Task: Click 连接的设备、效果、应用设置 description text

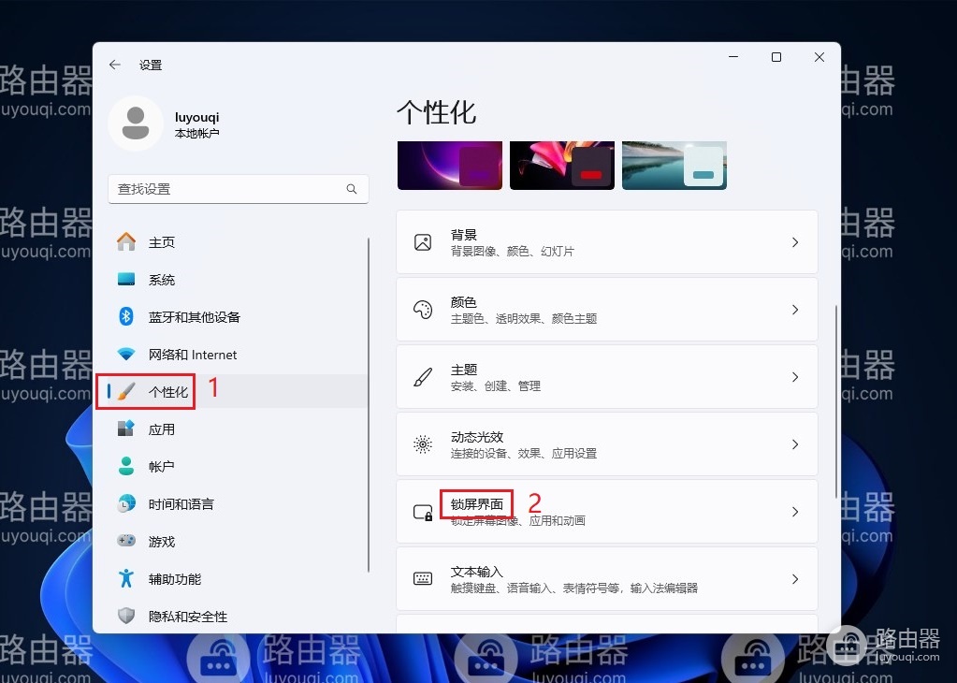Action: coord(524,454)
